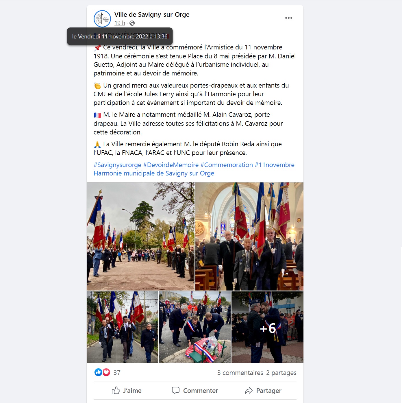Click the red heart reaction icon
The width and height of the screenshot is (402, 403).
(106, 372)
